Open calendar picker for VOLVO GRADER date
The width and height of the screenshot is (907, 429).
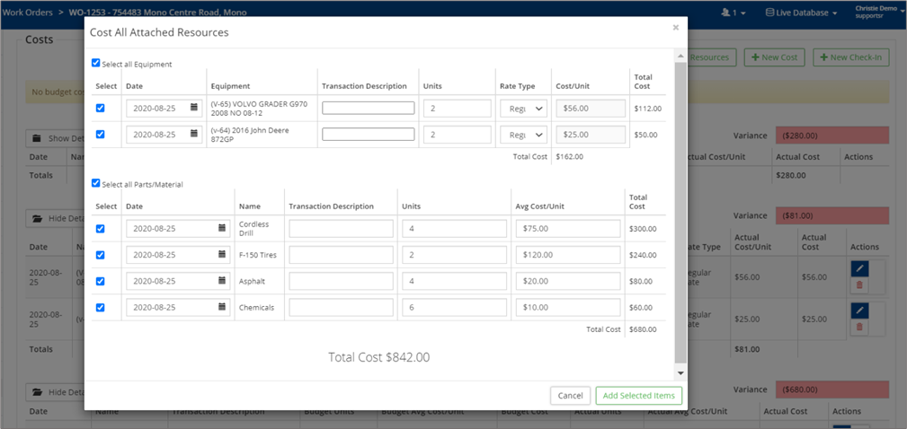tap(194, 108)
